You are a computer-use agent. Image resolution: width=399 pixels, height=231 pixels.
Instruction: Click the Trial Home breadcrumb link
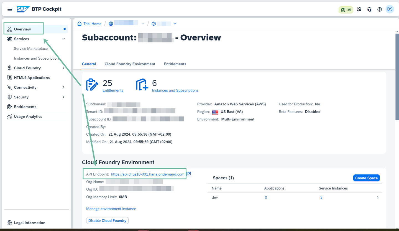92,24
